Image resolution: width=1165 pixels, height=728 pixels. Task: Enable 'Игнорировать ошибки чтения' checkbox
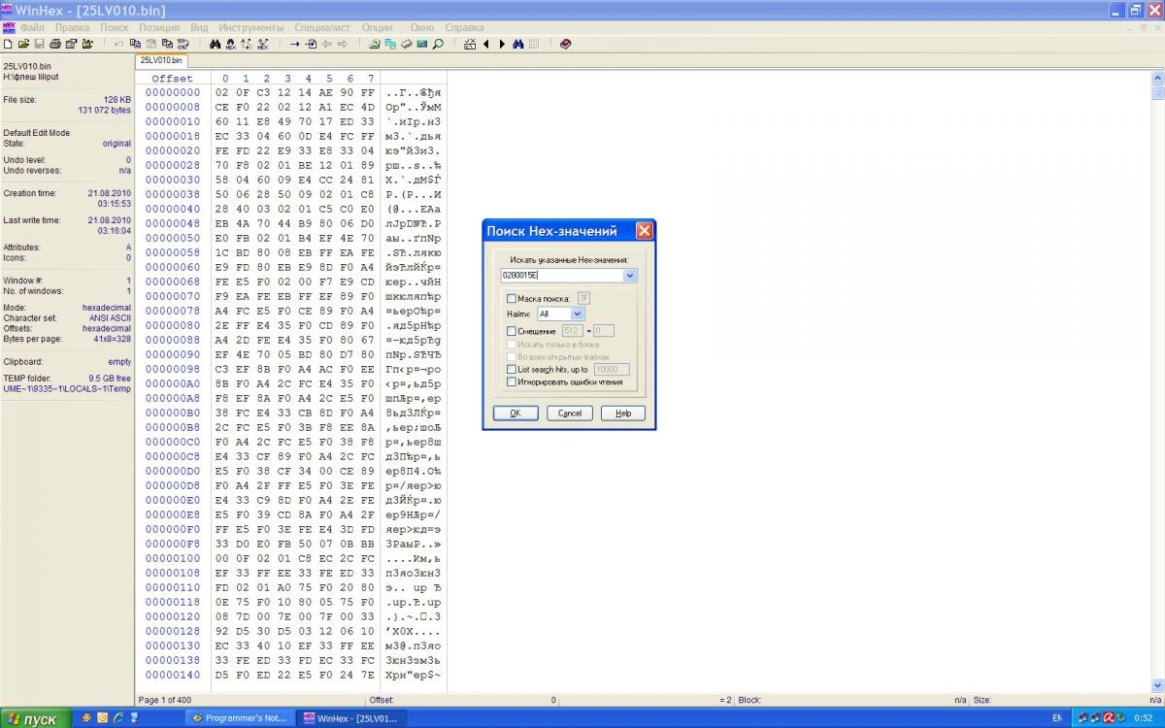[512, 382]
